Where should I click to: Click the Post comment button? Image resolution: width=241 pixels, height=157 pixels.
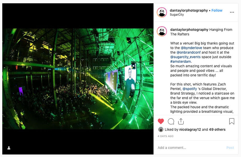[230, 148]
